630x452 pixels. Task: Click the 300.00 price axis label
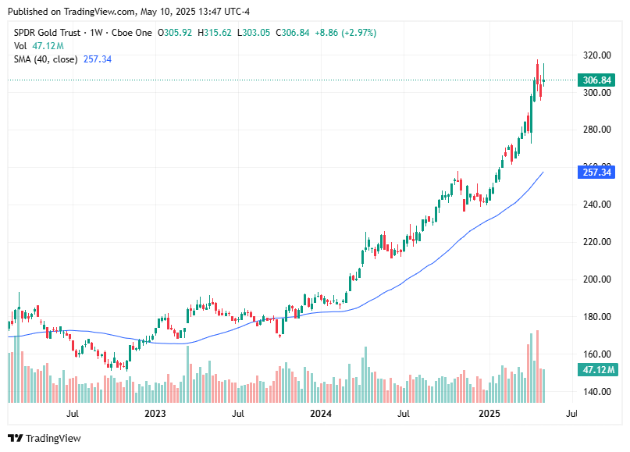597,92
